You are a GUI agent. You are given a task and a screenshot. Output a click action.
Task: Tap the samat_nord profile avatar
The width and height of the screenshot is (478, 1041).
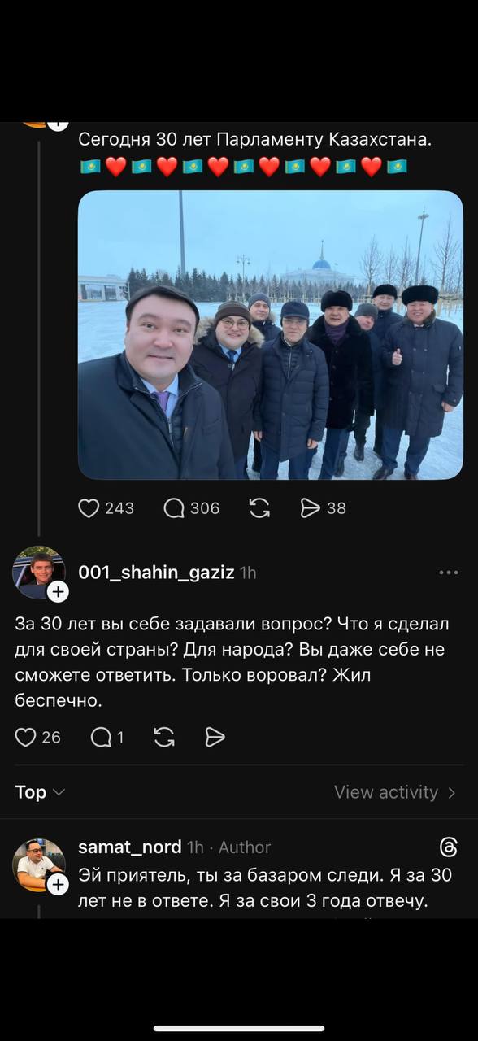tap(38, 865)
